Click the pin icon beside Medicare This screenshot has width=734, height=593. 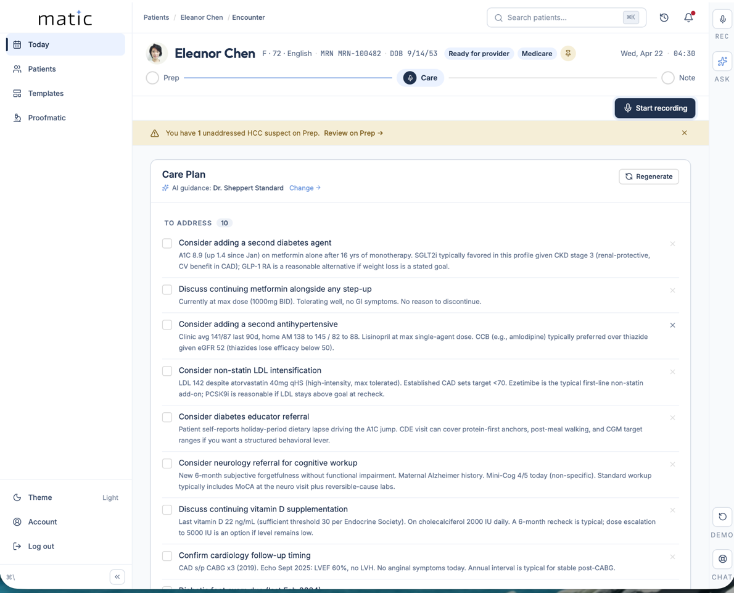pos(568,54)
